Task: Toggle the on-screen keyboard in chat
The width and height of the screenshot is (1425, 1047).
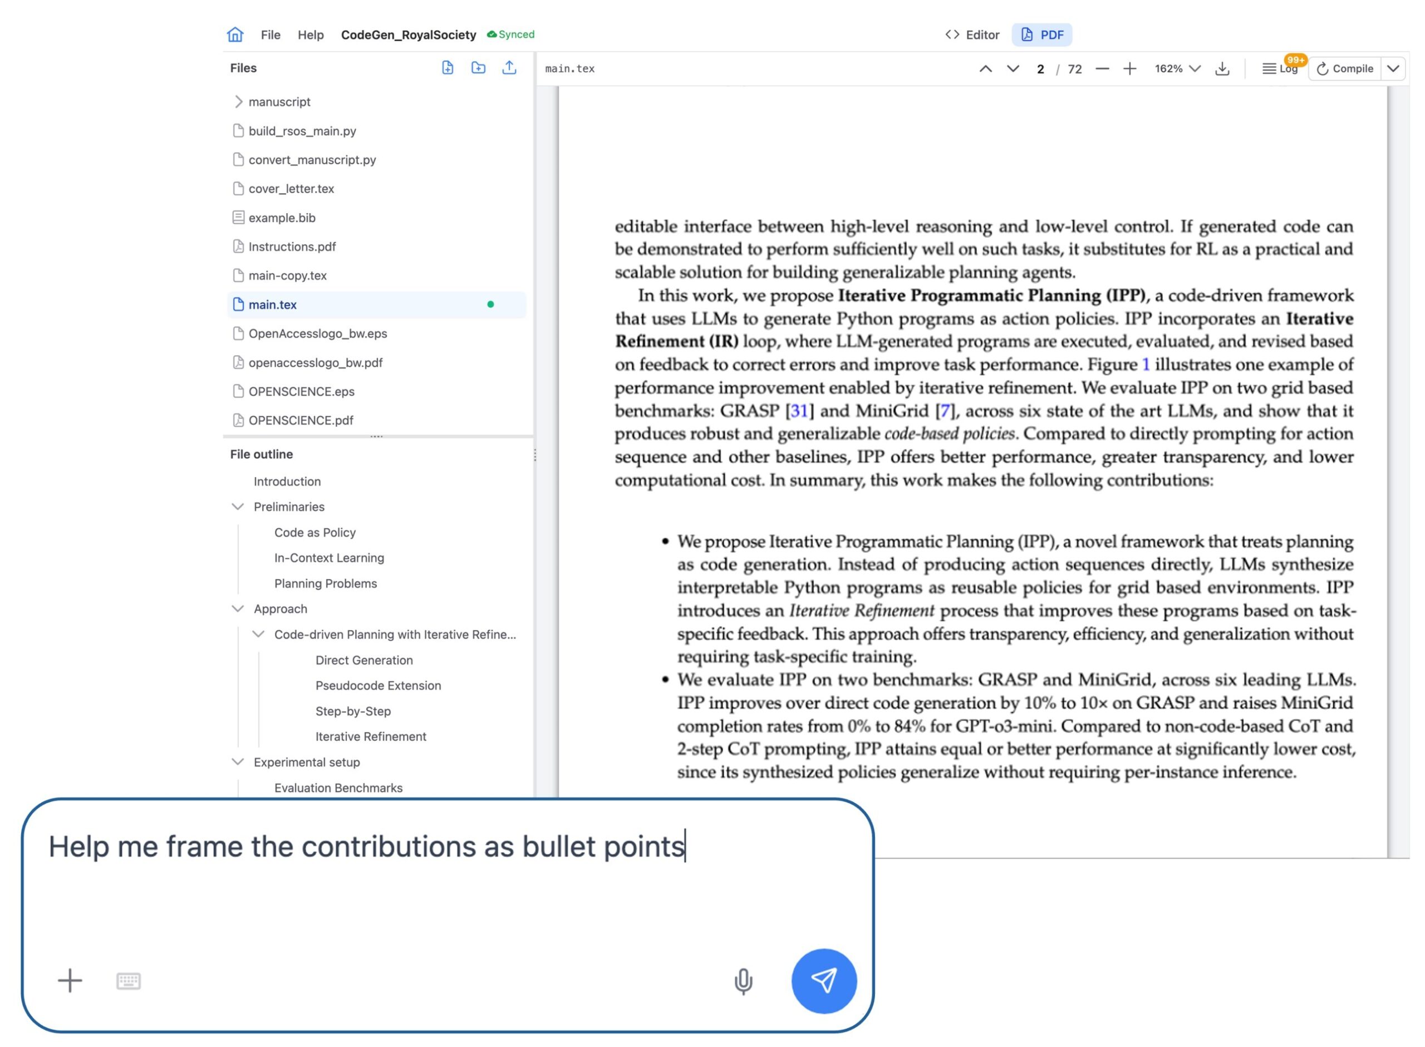Action: (127, 981)
